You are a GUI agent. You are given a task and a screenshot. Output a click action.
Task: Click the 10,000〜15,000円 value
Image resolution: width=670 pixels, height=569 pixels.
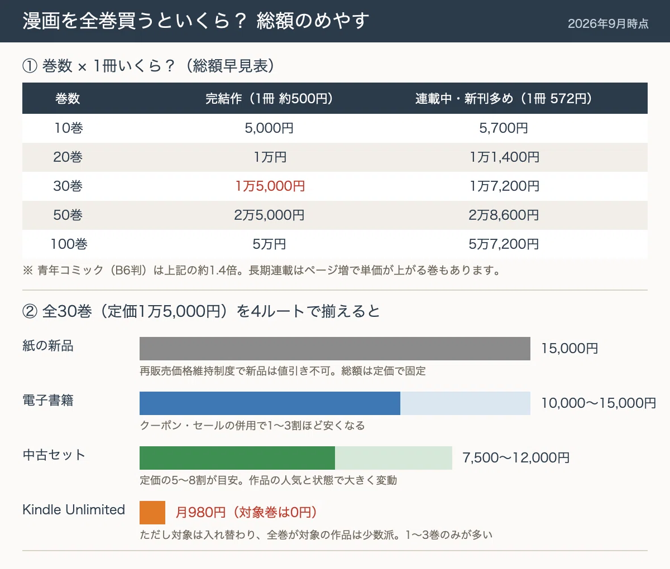coord(599,403)
